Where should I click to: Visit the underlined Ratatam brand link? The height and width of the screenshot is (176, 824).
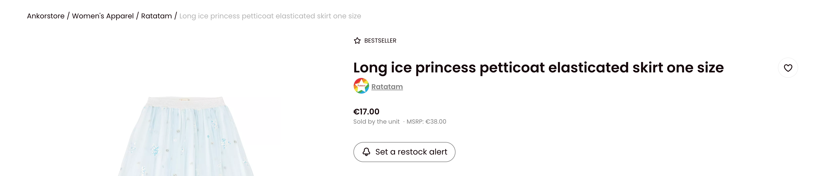tap(387, 87)
